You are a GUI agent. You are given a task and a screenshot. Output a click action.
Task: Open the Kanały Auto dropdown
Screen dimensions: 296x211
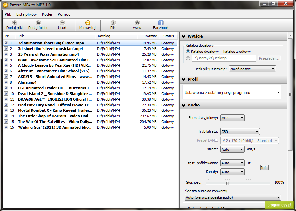pos(232,172)
